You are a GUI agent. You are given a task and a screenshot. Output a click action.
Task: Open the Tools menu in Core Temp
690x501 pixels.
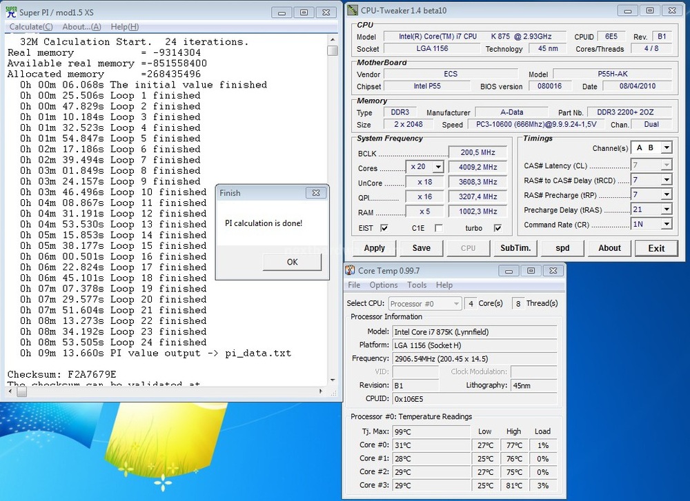(417, 285)
